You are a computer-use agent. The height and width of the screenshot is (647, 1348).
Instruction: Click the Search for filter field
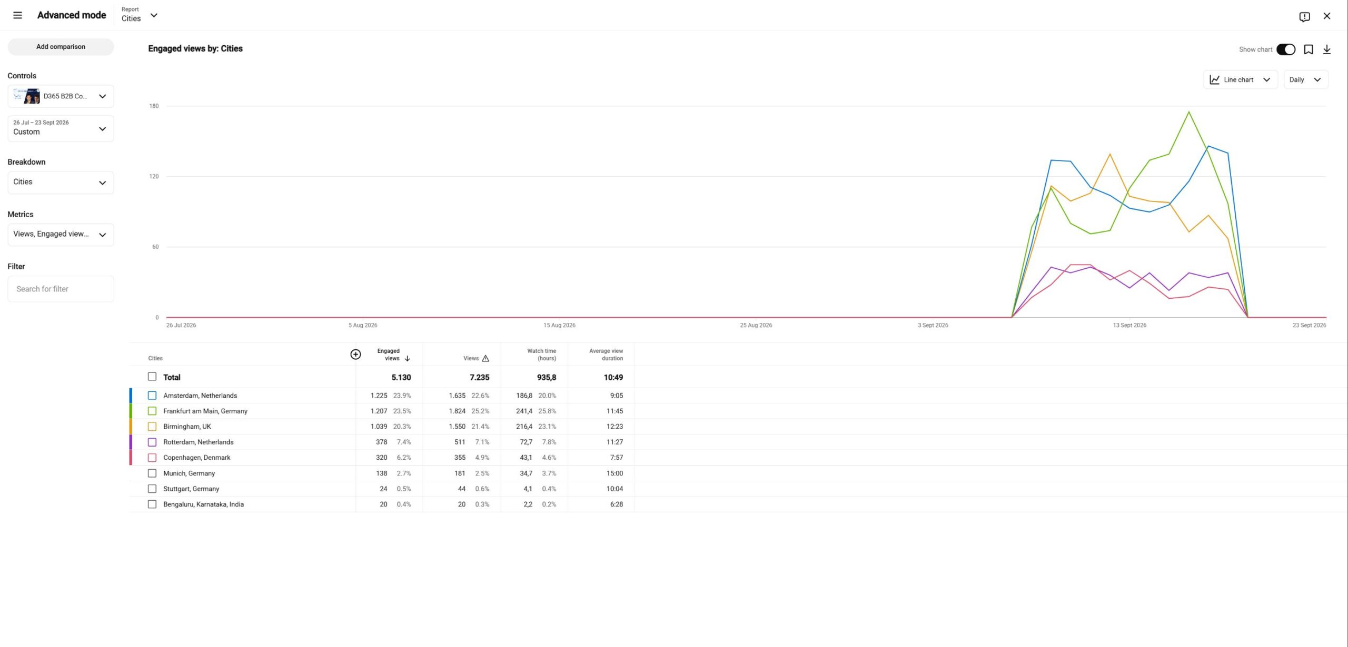[x=61, y=289]
